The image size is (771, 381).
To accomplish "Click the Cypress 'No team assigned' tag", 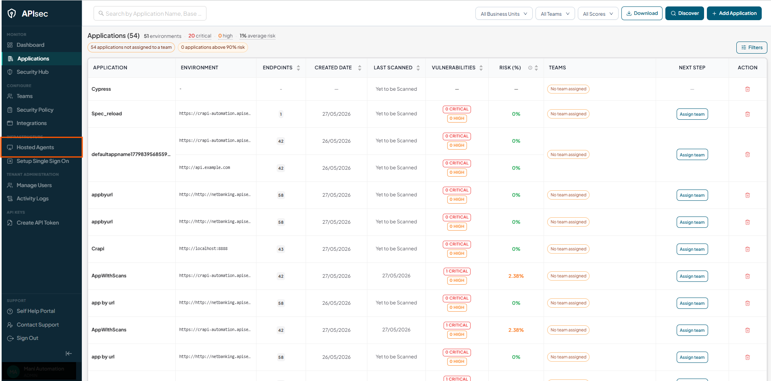I will click(x=568, y=89).
